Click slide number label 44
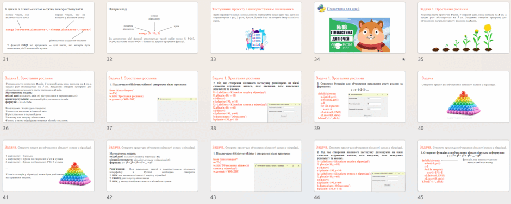This screenshot has height=204, width=511. pos(317,197)
